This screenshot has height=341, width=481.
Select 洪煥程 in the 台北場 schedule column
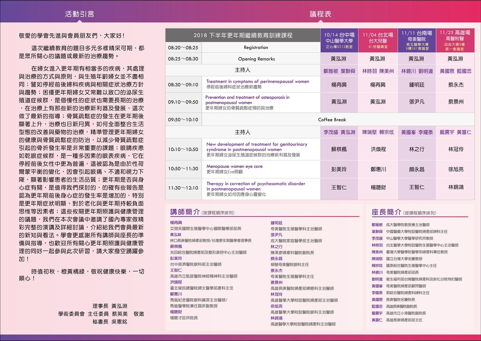click(378, 149)
